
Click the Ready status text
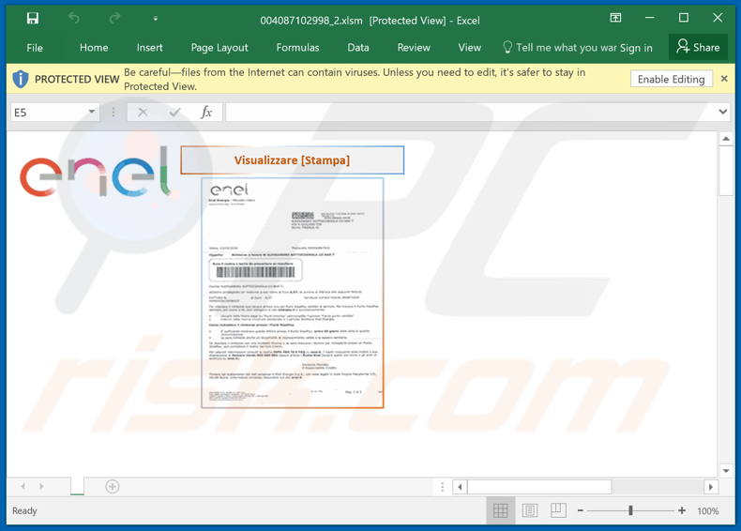(24, 510)
